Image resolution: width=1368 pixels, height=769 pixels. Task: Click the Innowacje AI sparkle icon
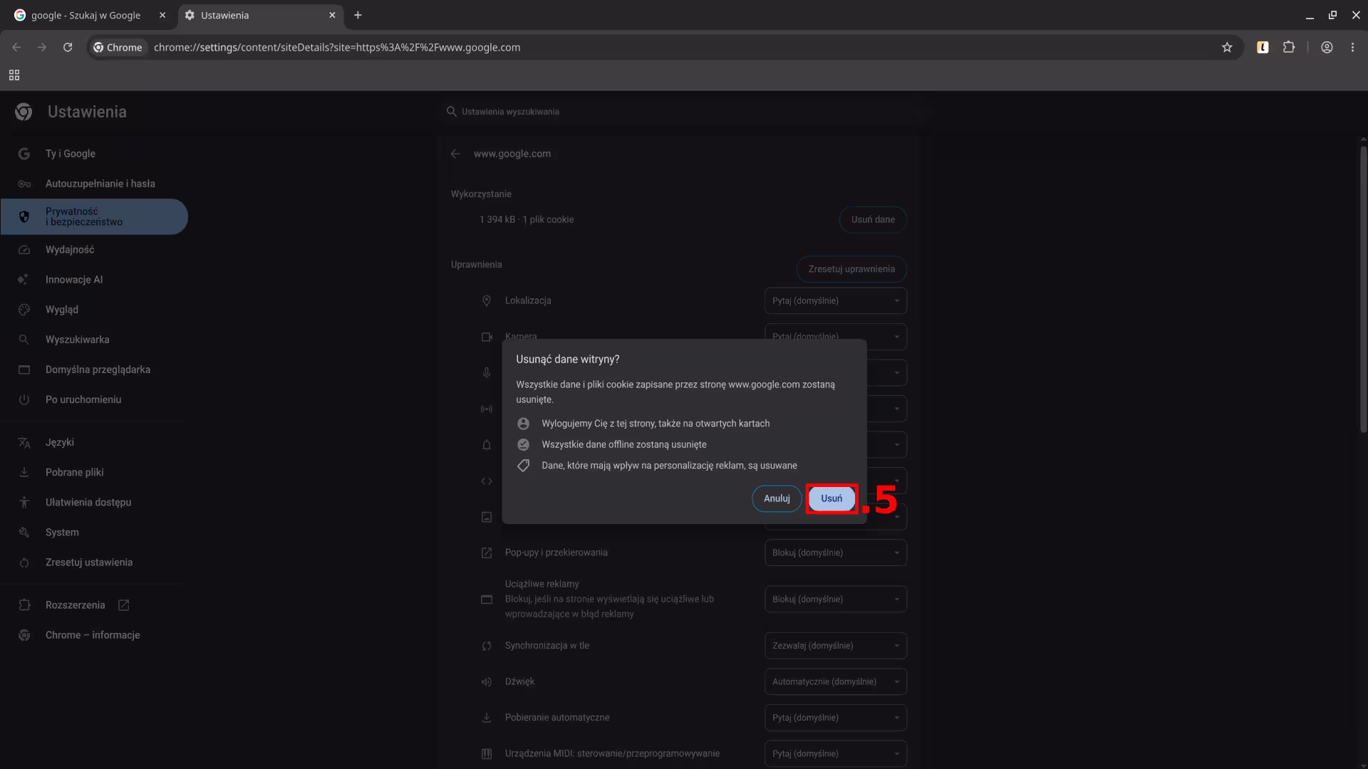coord(24,280)
